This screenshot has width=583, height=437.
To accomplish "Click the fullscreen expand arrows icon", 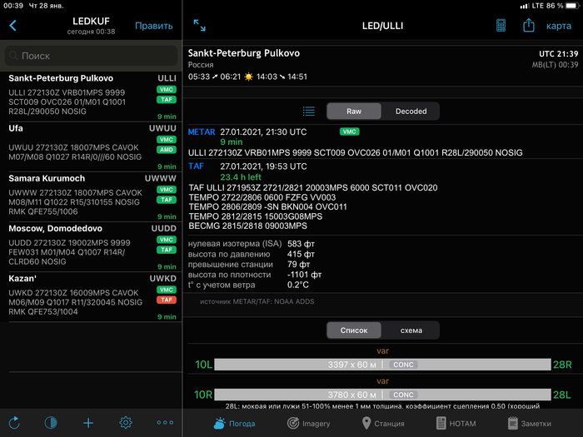I will pos(200,25).
